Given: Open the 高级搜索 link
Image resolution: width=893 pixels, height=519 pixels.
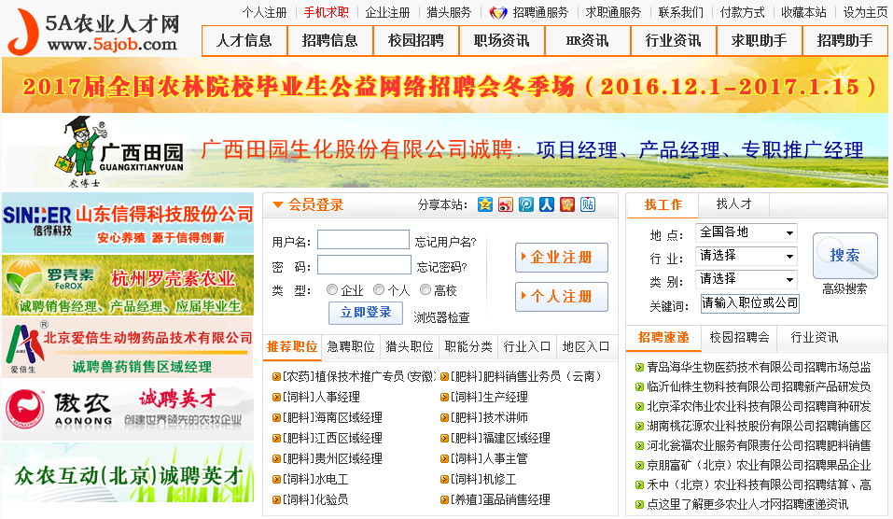Looking at the screenshot, I should pos(844,288).
